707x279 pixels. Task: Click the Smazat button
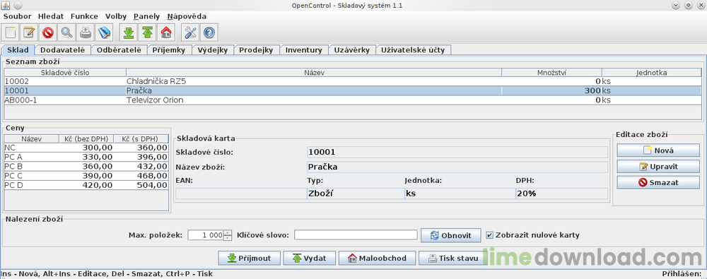click(x=658, y=182)
